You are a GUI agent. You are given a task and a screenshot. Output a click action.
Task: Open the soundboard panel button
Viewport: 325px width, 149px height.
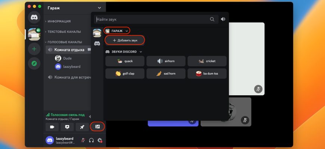(x=97, y=127)
